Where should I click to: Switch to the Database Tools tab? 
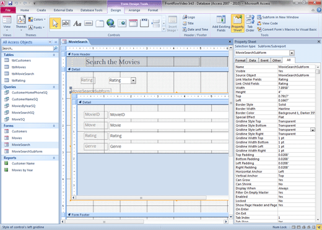click(91, 10)
